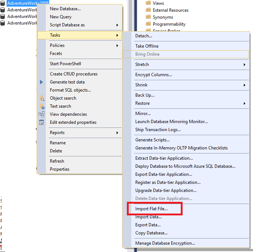Select Import Flat File from Tasks menu
The height and width of the screenshot is (252, 253).
pos(151,209)
